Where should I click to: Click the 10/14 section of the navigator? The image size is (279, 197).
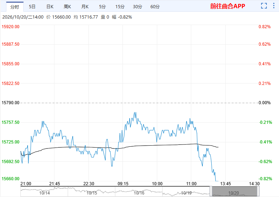(44, 192)
